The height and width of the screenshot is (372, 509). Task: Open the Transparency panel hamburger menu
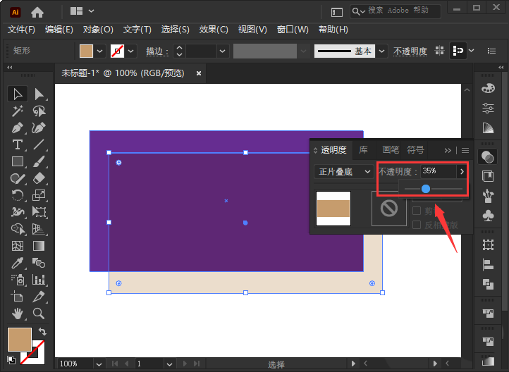[x=465, y=151]
